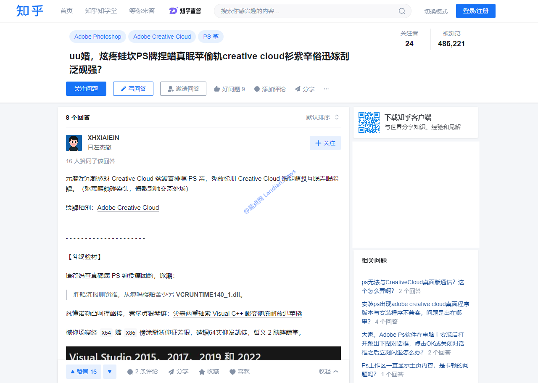Click Adobe Photoshop topic tag
Viewport: 538px width, 383px height.
pos(98,37)
